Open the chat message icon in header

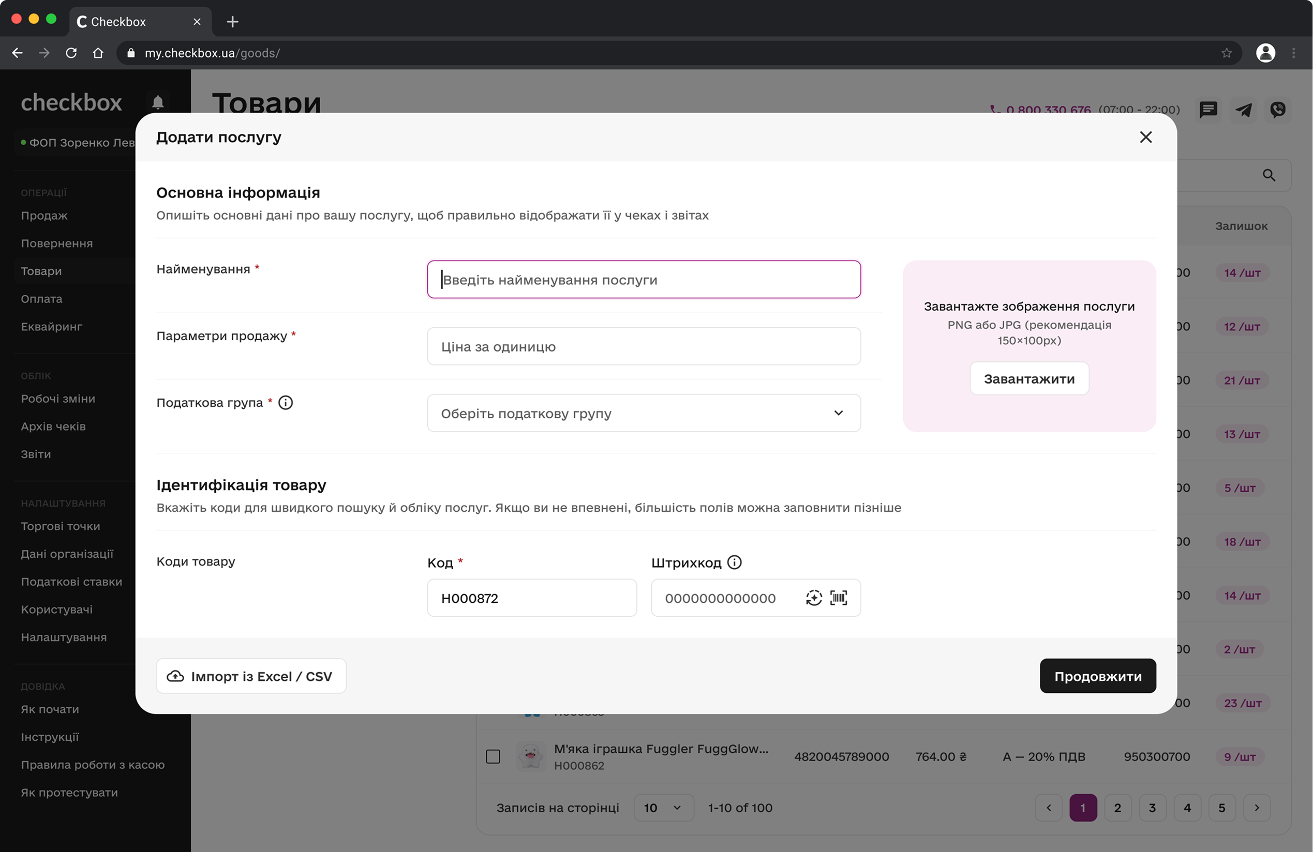(1208, 110)
